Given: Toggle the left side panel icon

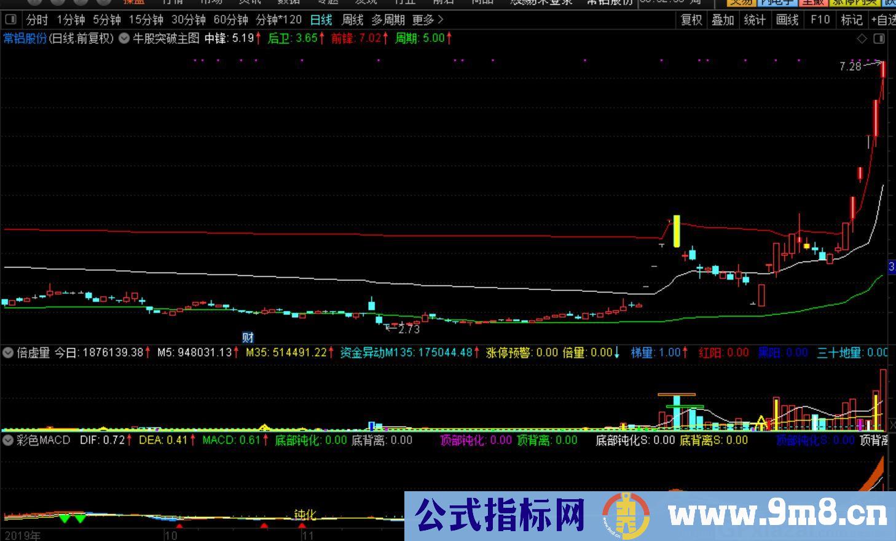Looking at the screenshot, I should [x=10, y=20].
